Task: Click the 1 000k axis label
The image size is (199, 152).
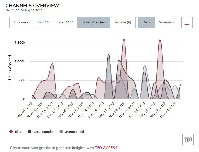Action: 20,61
